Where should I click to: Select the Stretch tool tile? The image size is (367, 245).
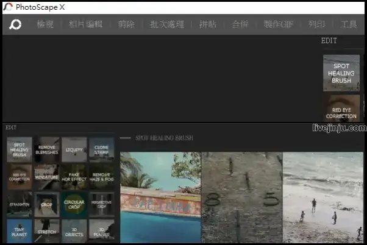(47, 231)
